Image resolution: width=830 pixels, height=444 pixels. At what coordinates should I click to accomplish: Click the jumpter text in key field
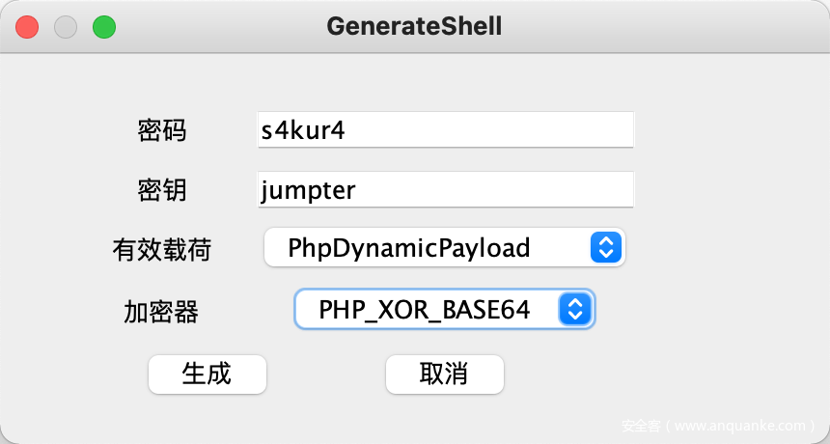(x=308, y=190)
